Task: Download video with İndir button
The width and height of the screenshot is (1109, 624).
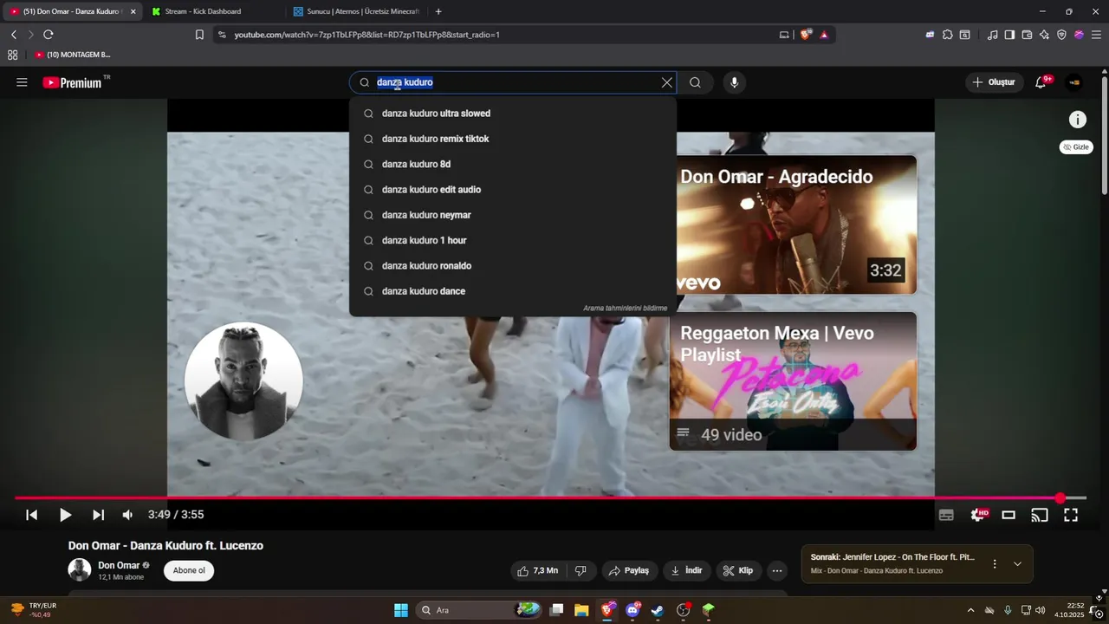Action: (x=687, y=570)
